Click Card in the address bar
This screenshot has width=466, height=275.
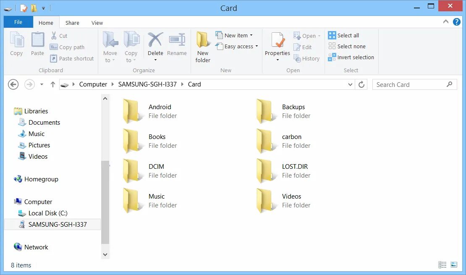(194, 84)
